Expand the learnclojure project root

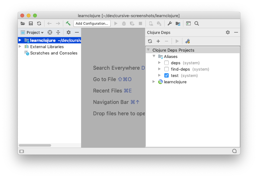coord(20,40)
